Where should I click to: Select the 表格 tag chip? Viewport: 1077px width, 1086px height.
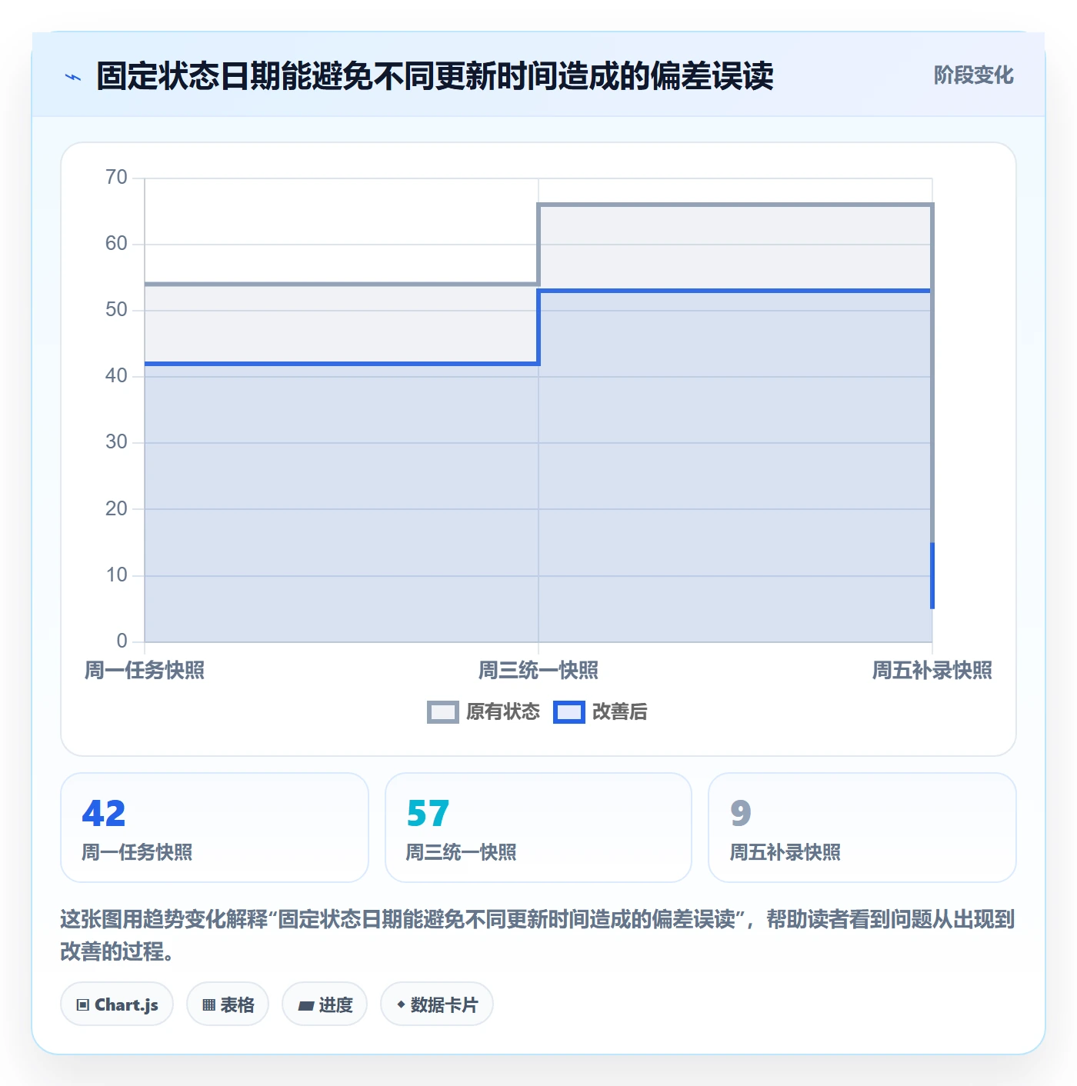click(228, 1004)
